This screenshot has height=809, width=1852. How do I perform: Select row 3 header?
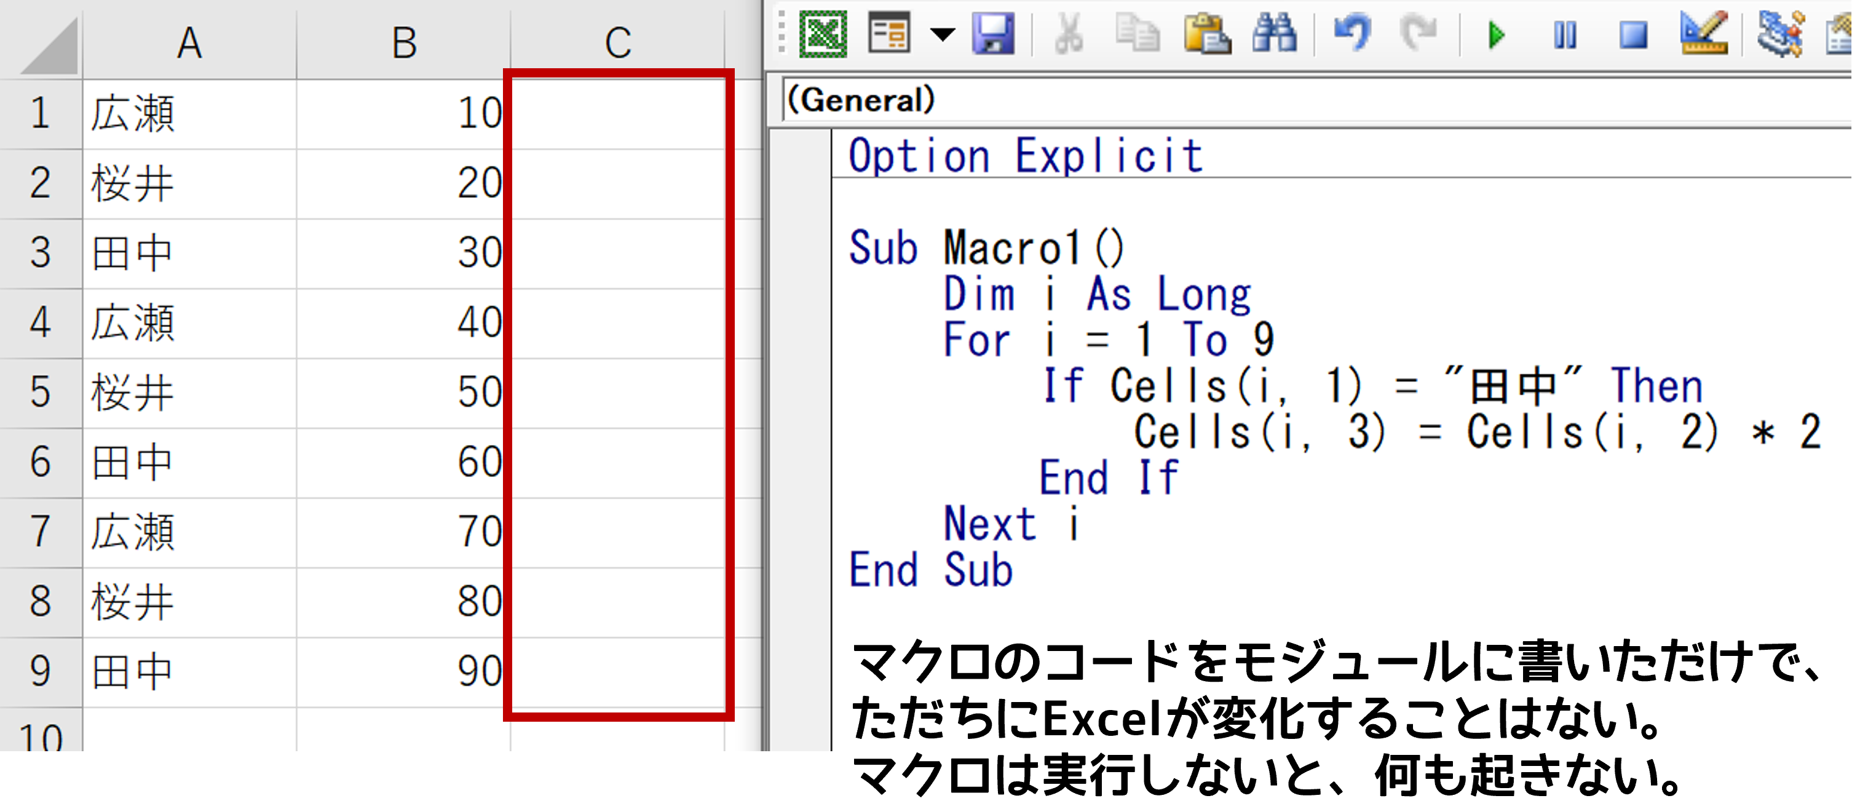pyautogui.click(x=41, y=253)
